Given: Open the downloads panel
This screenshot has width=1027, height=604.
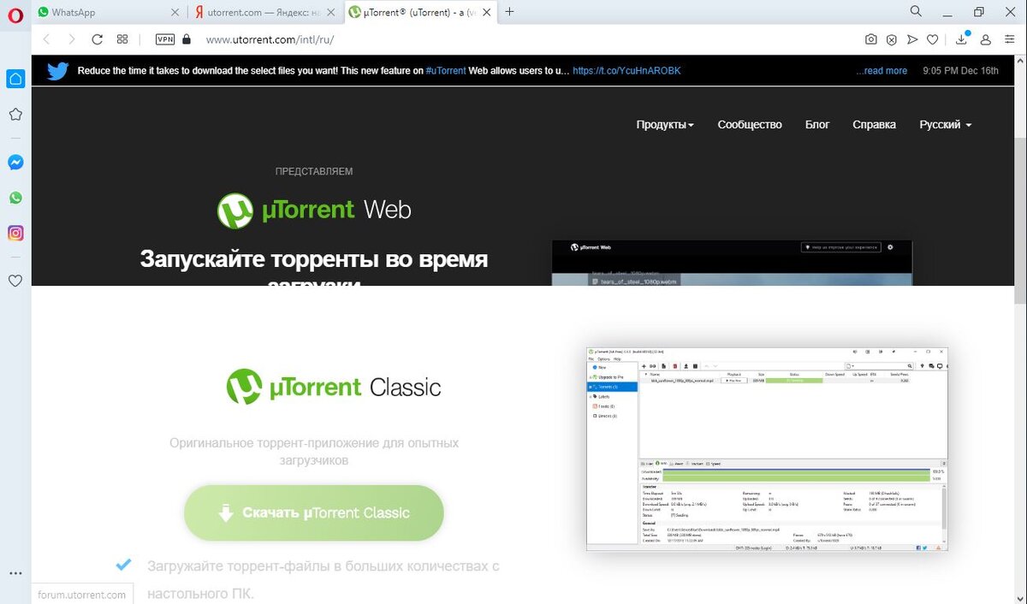Looking at the screenshot, I should [x=962, y=38].
